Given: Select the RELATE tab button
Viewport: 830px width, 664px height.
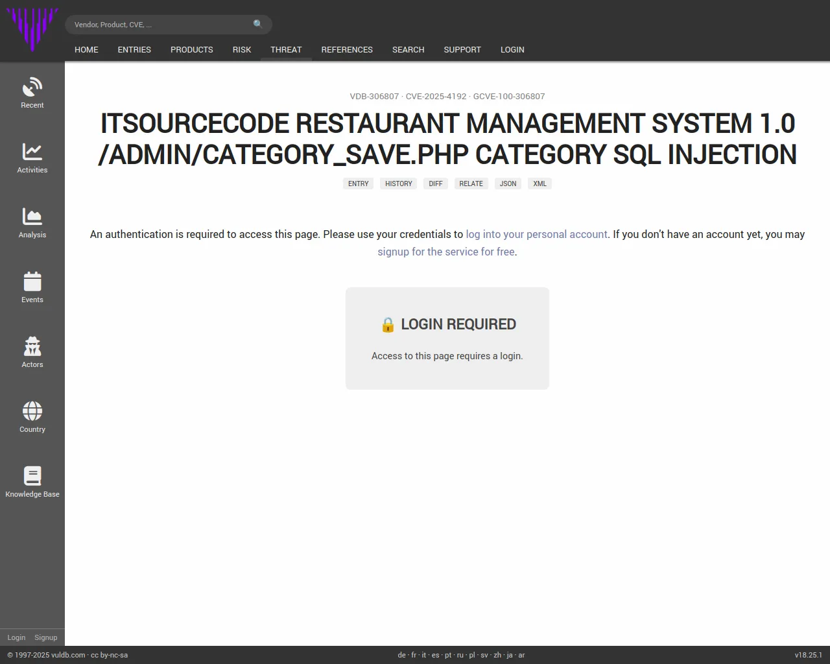Looking at the screenshot, I should coord(471,184).
